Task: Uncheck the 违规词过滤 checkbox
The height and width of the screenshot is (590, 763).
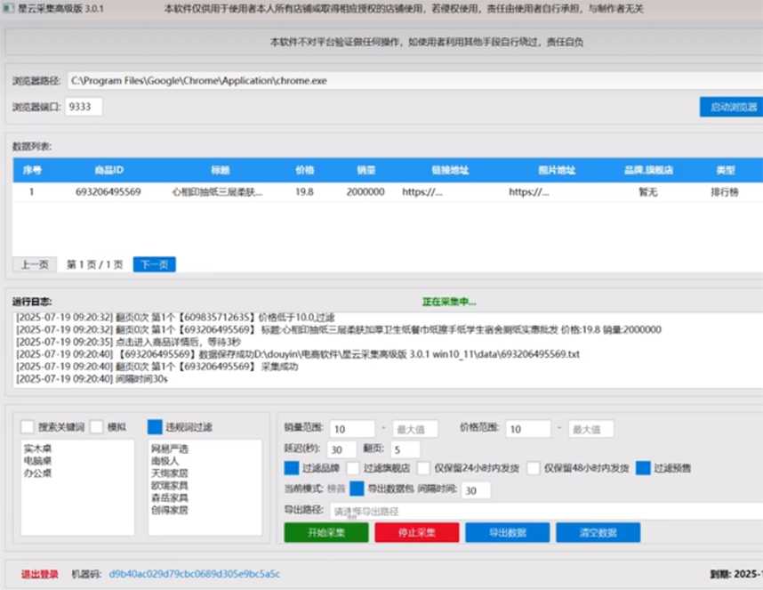Action: 155,427
